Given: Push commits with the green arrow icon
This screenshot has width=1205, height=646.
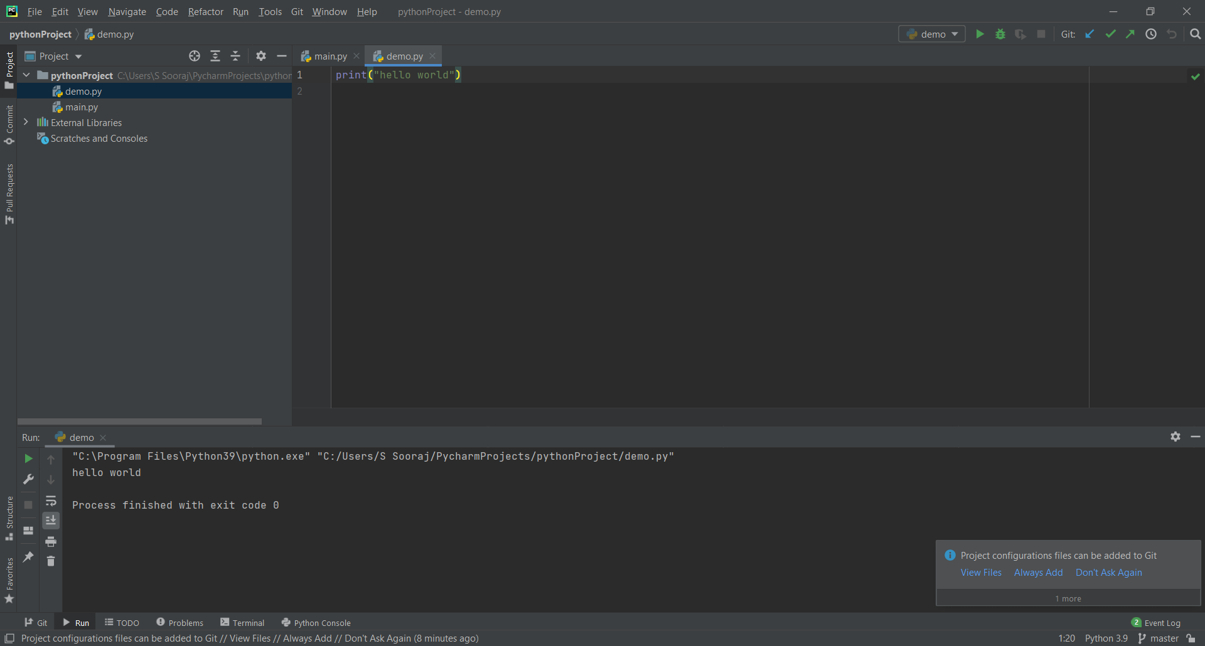Looking at the screenshot, I should click(1130, 34).
